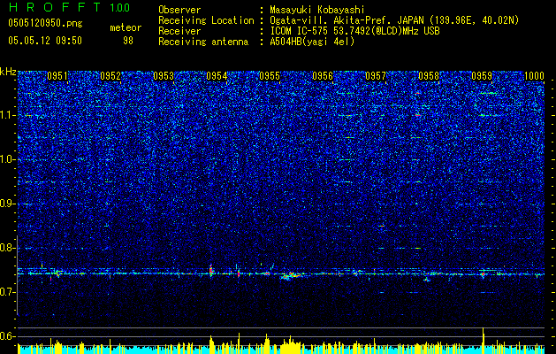Click the date and time 05.05.12 09:50
The height and width of the screenshot is (354, 556).
(45, 41)
